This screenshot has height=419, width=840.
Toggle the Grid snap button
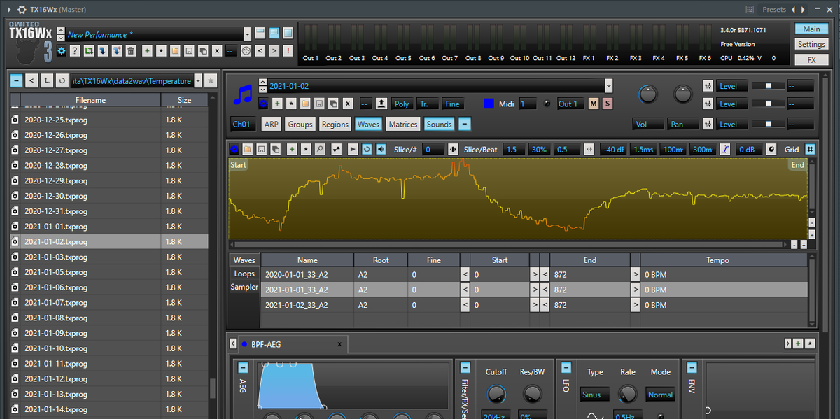810,149
